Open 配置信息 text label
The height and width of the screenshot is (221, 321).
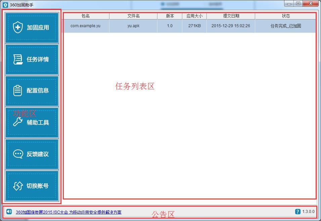38,91
